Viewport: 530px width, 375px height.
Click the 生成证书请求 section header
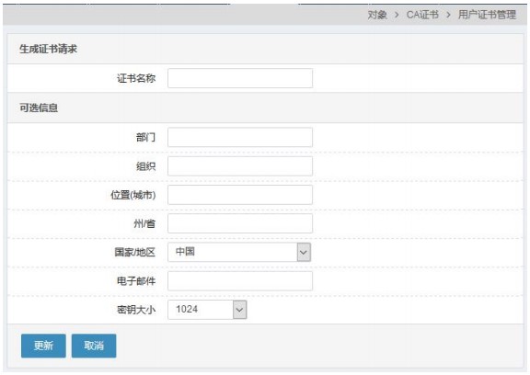(49, 50)
